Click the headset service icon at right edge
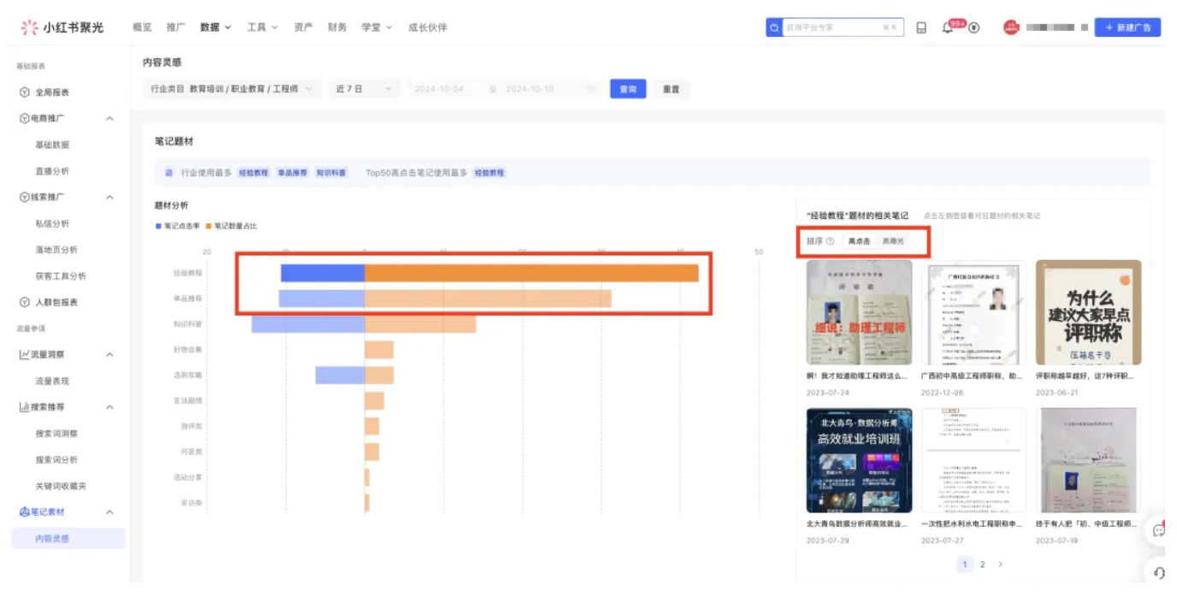 1160,571
